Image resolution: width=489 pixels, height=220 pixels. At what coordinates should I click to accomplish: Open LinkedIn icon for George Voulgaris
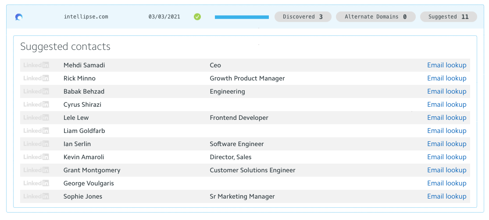click(36, 183)
